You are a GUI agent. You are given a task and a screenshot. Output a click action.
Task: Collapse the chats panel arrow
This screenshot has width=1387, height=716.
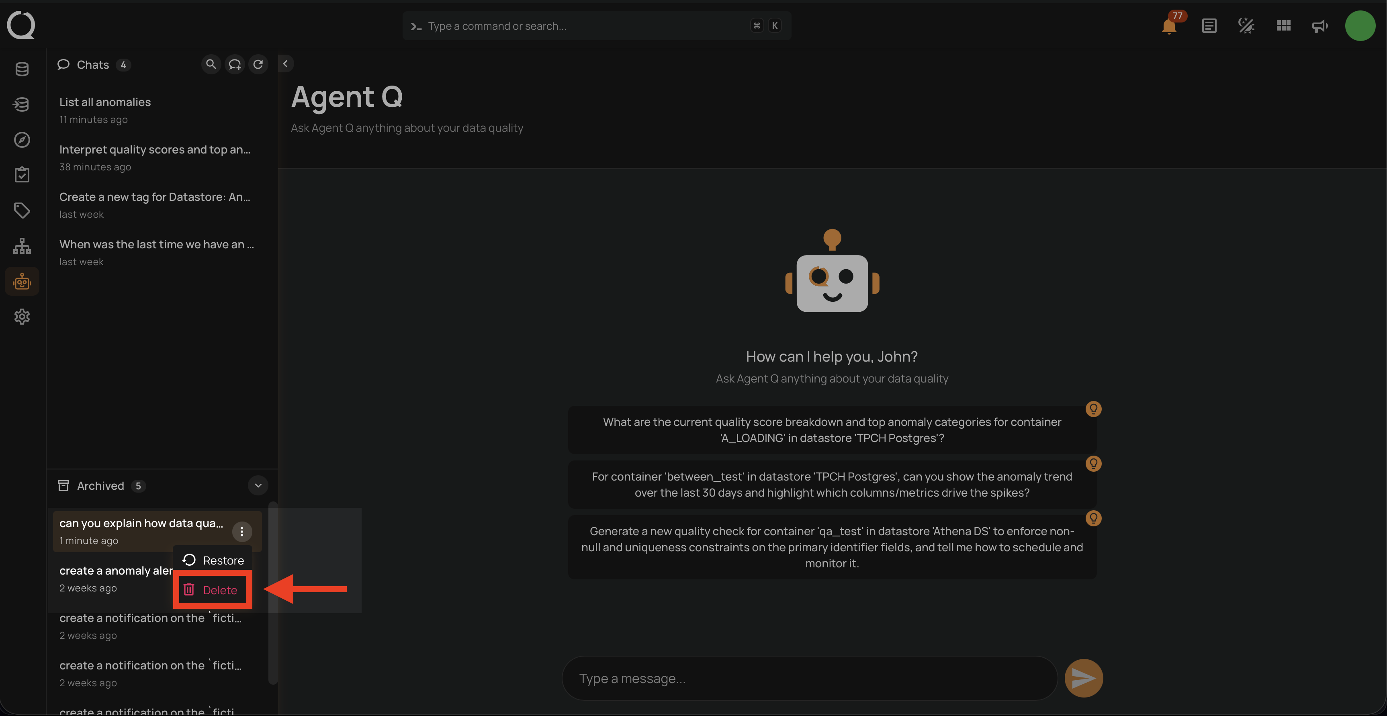(285, 63)
